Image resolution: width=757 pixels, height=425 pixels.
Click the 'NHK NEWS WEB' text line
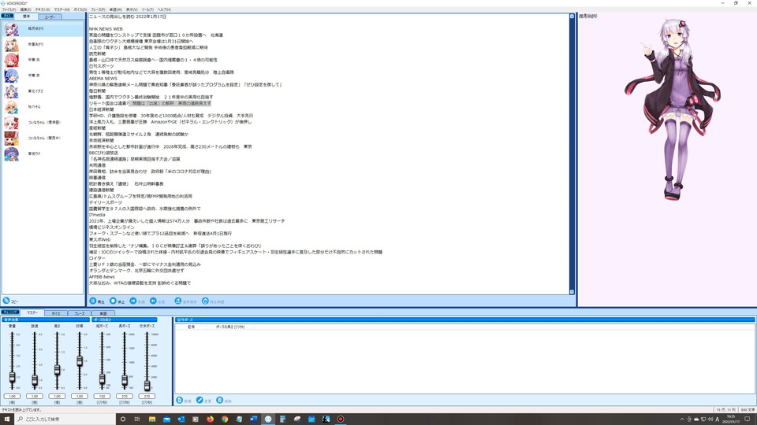(106, 29)
